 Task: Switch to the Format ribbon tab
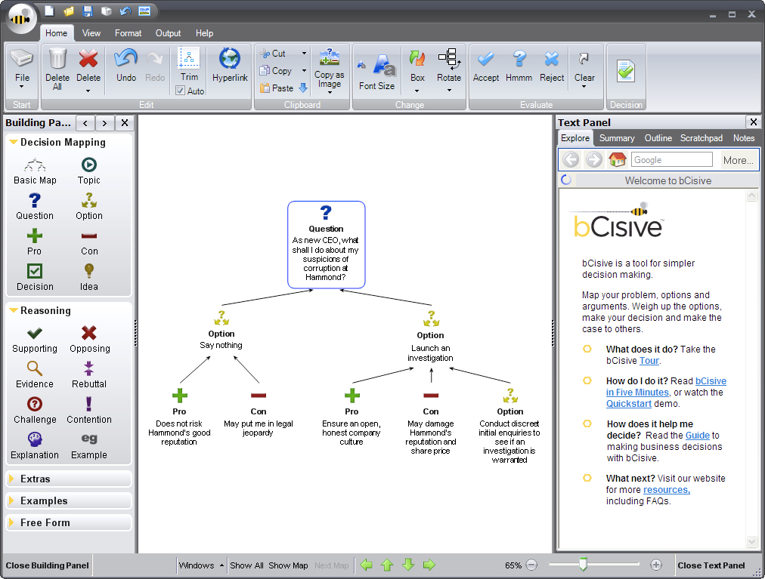coord(129,33)
